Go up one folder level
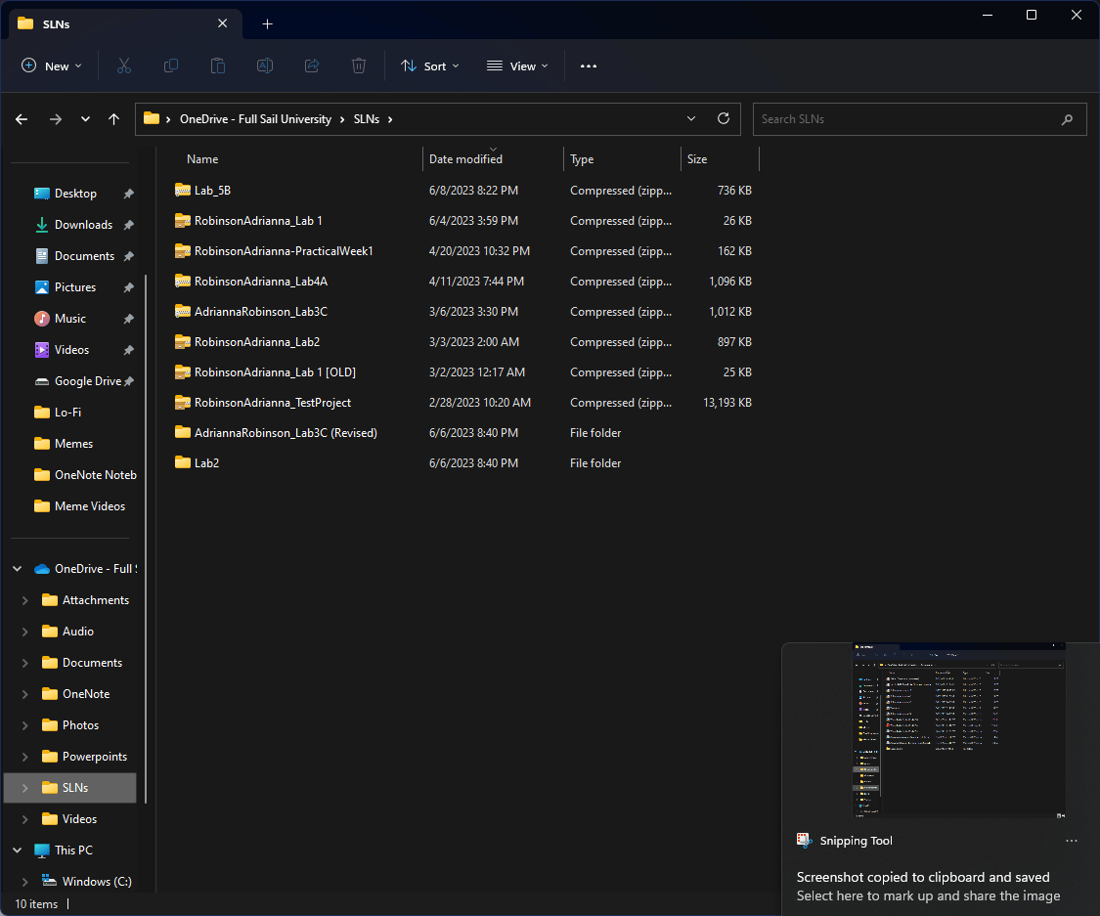The width and height of the screenshot is (1100, 916). click(113, 119)
